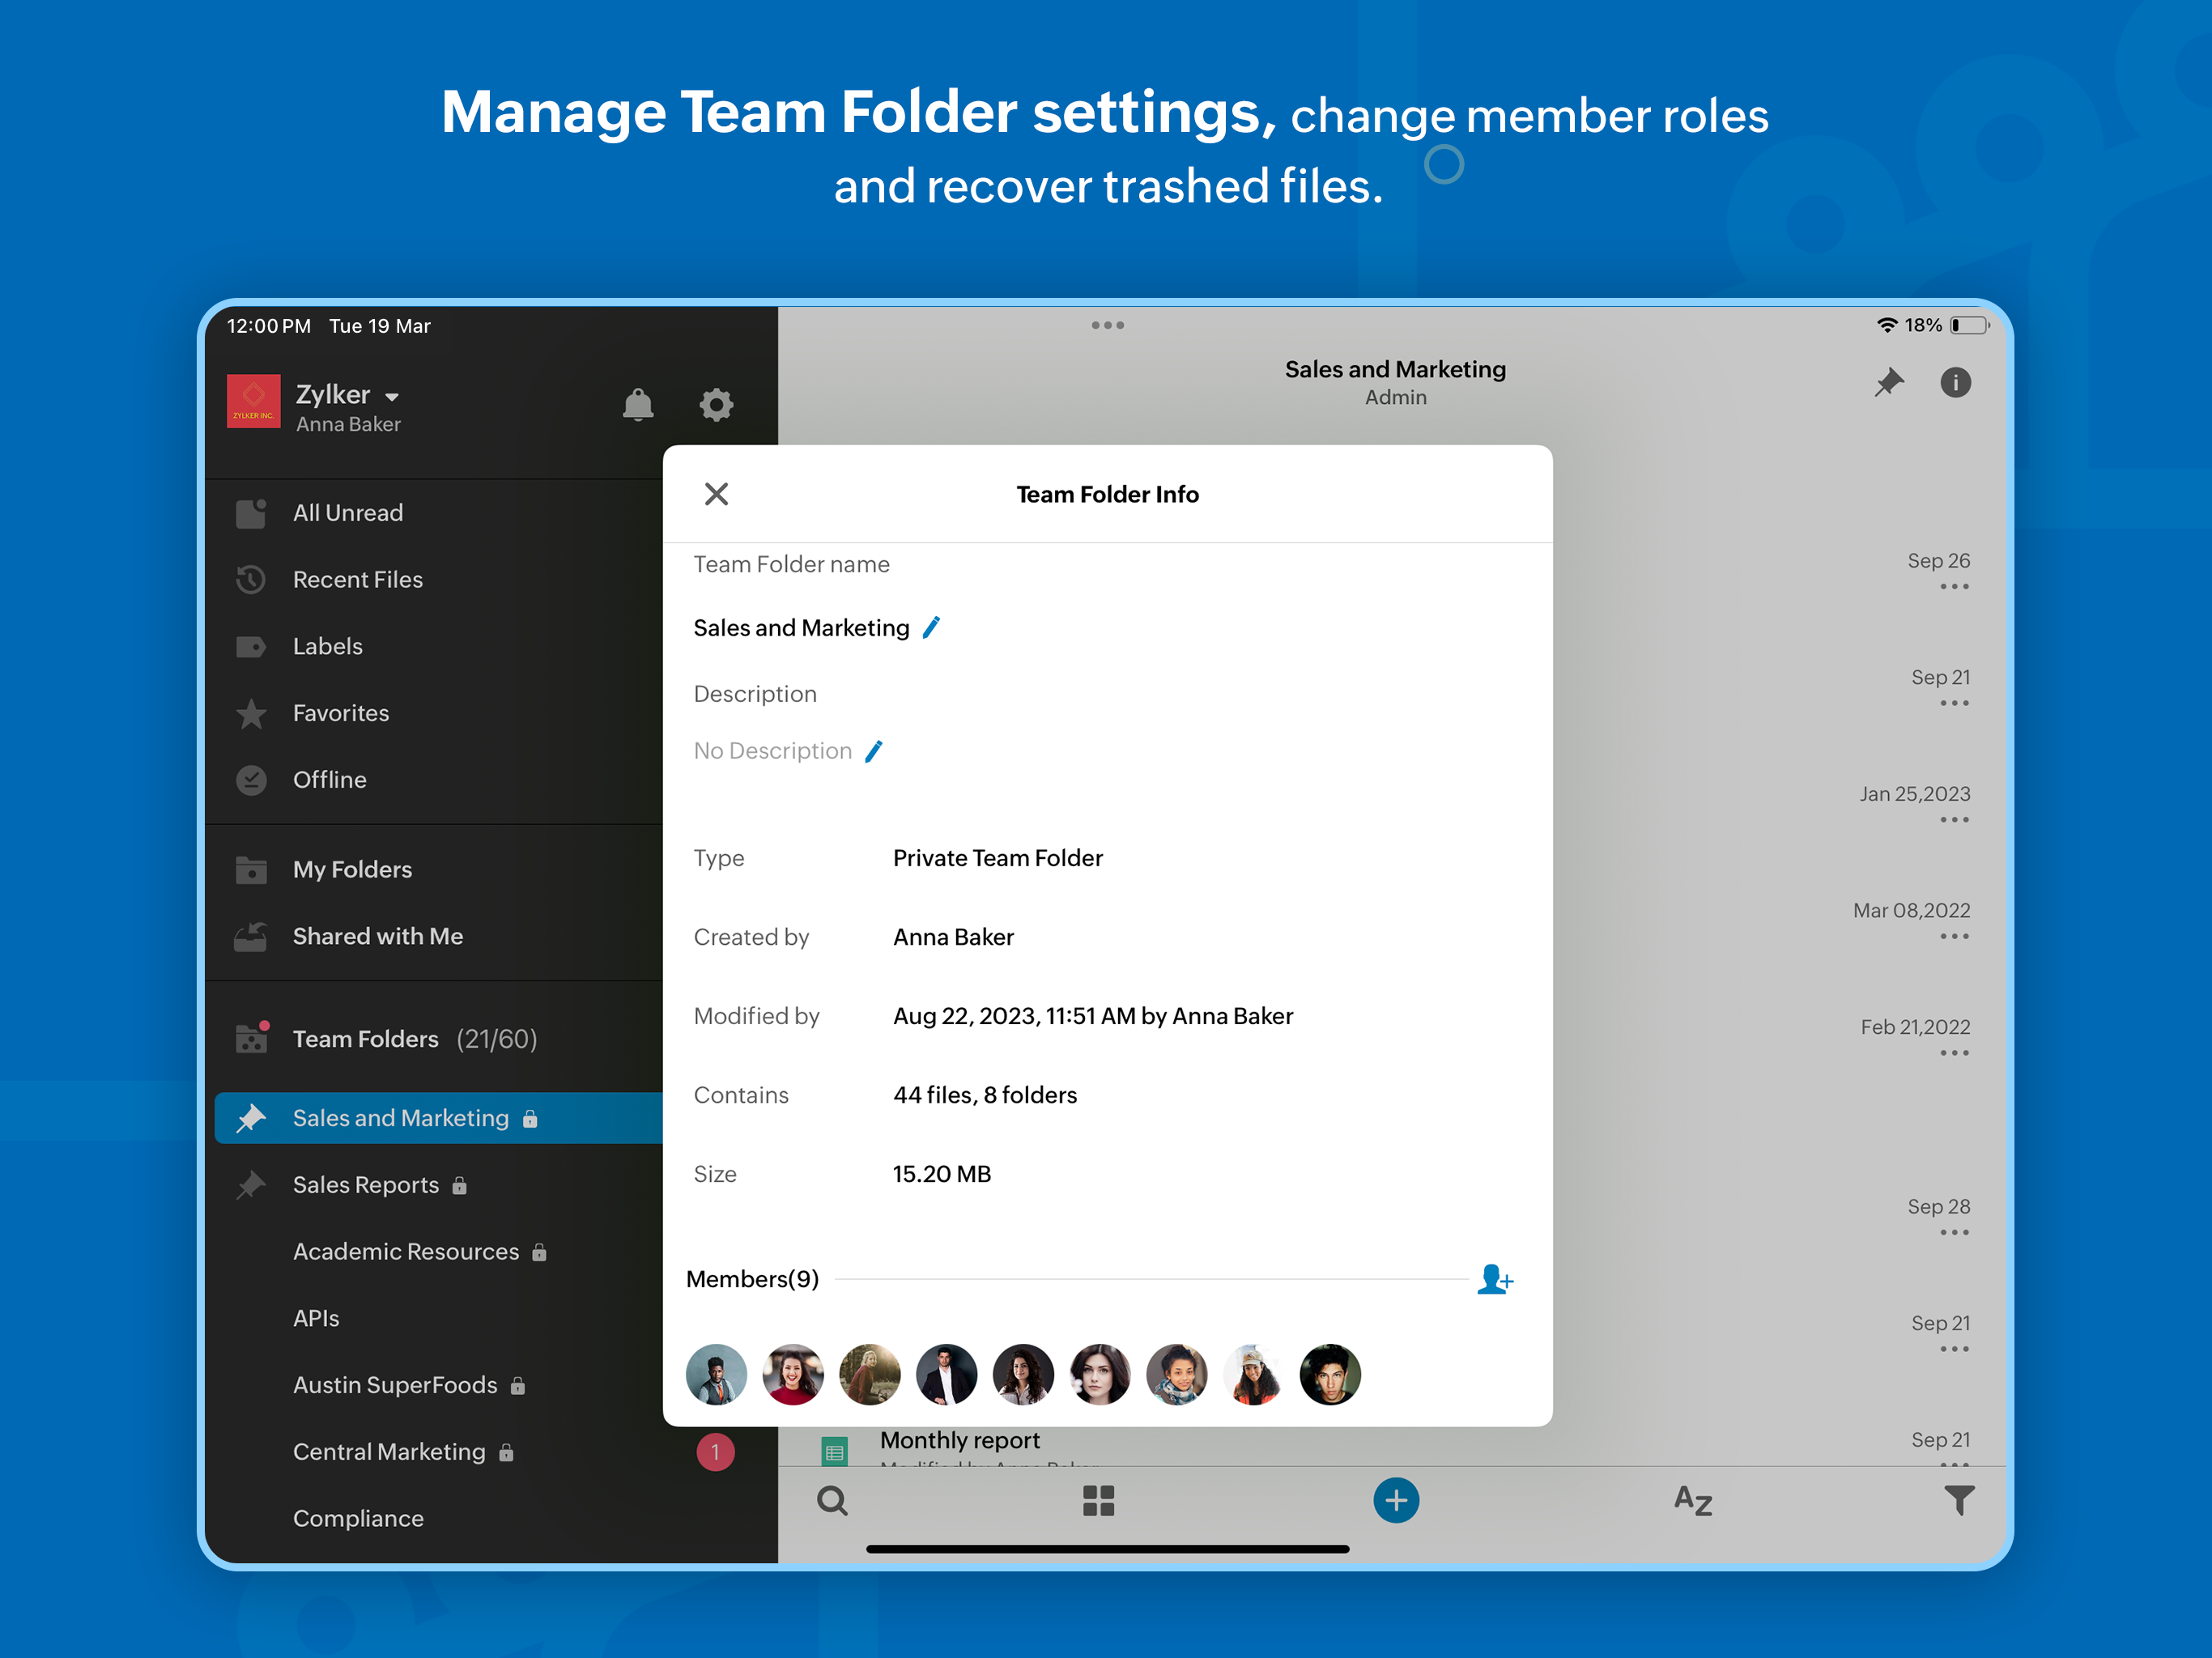This screenshot has height=1658, width=2212.
Task: Click the first member avatar
Action: (x=716, y=1374)
